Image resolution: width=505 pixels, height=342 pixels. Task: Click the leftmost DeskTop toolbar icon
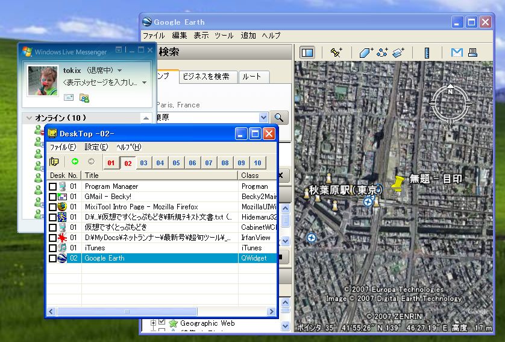[54, 162]
